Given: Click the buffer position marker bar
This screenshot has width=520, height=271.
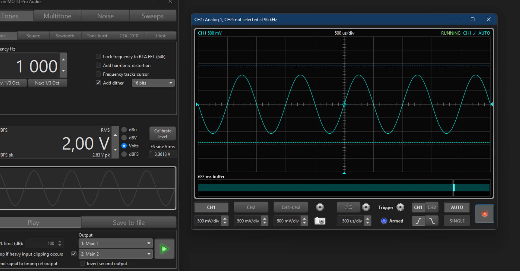Looking at the screenshot, I should pos(454,187).
